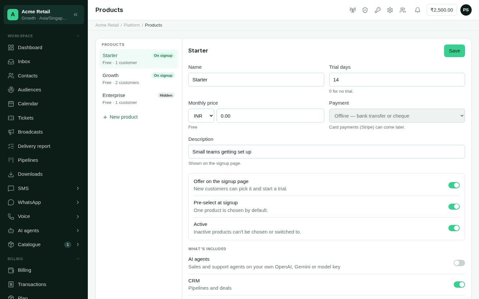Open settings gear icon in header
This screenshot has height=299, width=479.
tap(390, 10)
